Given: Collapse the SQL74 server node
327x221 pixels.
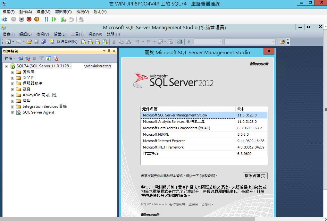Looking at the screenshot, I should pos(6,66).
